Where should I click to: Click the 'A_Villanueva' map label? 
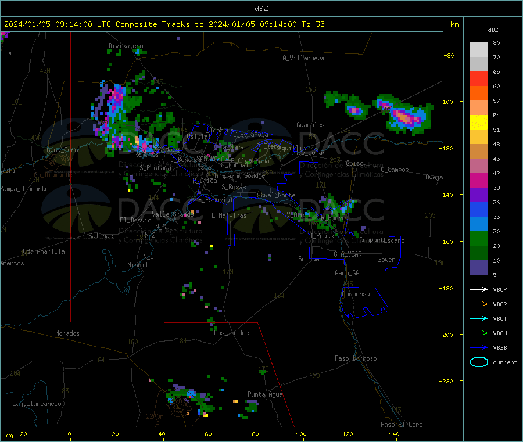point(303,58)
